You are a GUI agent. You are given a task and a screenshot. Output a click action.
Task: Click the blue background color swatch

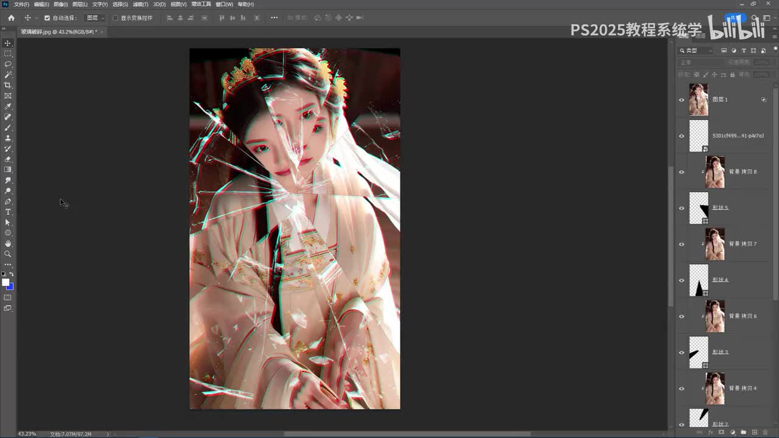(x=11, y=287)
